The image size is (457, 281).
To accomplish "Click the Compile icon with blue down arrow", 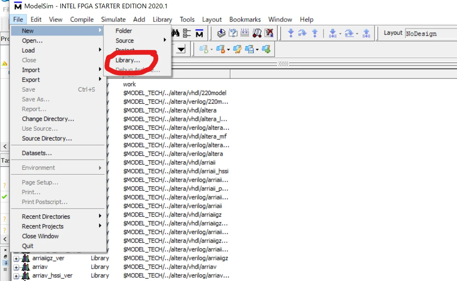I will [221, 33].
